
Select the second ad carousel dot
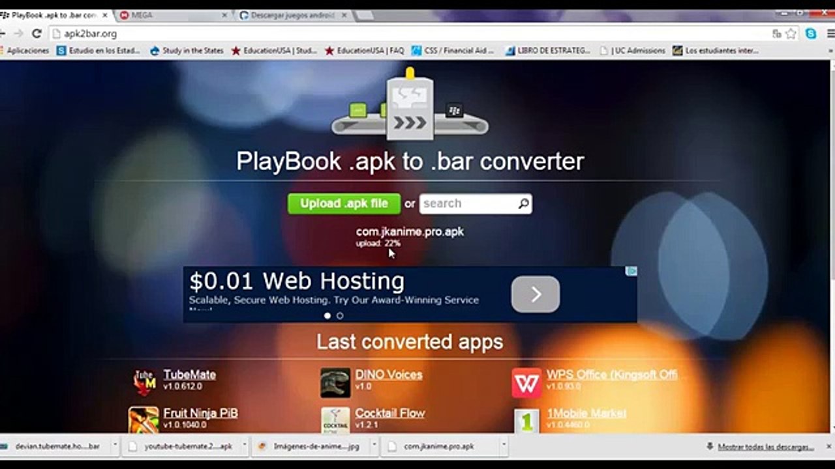(340, 316)
